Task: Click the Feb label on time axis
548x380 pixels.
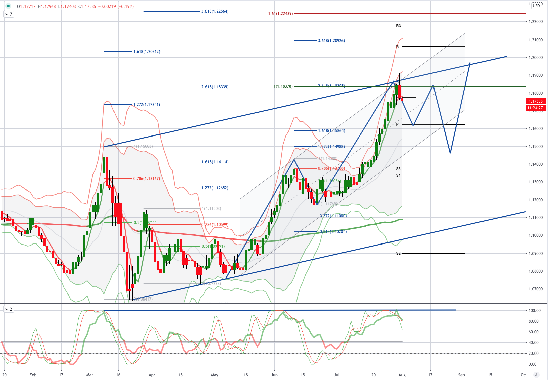Action: pyautogui.click(x=33, y=375)
